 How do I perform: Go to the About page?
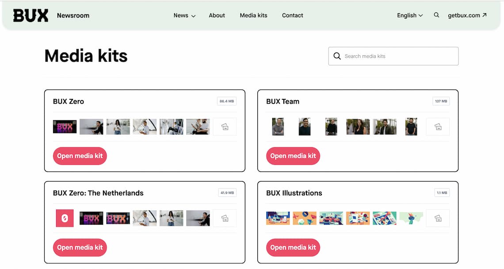(217, 15)
